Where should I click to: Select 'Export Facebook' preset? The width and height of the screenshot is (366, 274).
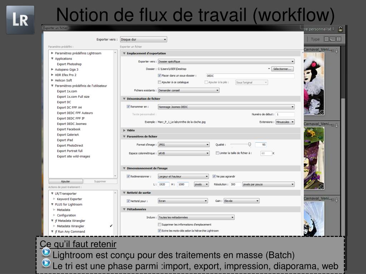click(x=69, y=129)
